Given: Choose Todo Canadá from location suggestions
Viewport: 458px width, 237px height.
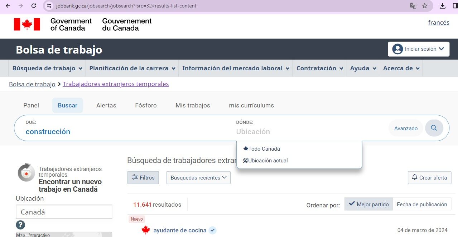Looking at the screenshot, I should pyautogui.click(x=264, y=149).
